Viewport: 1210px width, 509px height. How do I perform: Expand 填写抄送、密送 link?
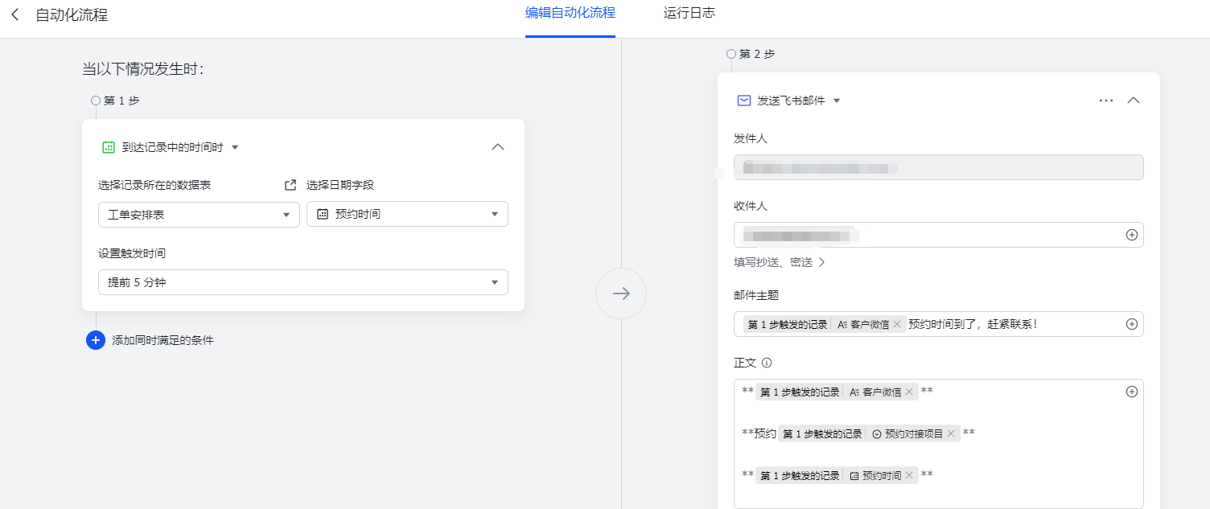(779, 262)
